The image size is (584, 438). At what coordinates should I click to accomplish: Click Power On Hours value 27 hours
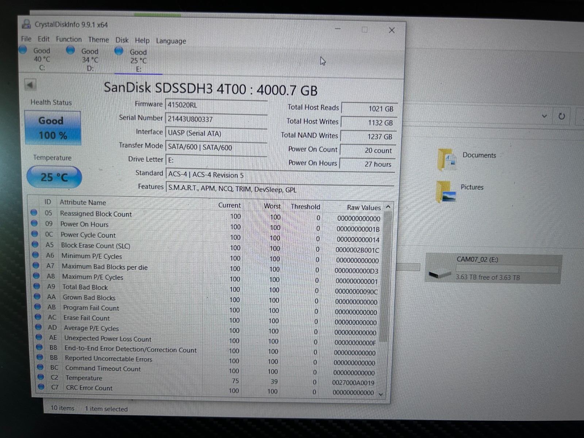coord(367,164)
